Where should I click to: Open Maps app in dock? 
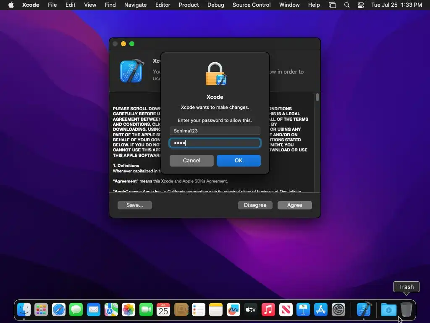111,310
